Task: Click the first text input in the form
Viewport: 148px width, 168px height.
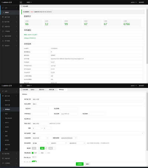Action: (88, 99)
